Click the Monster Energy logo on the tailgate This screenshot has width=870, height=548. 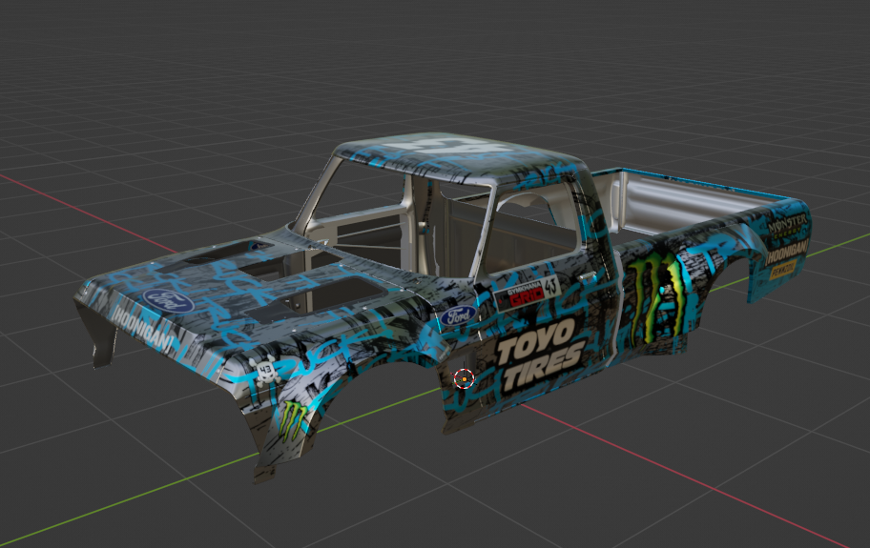[x=788, y=226]
